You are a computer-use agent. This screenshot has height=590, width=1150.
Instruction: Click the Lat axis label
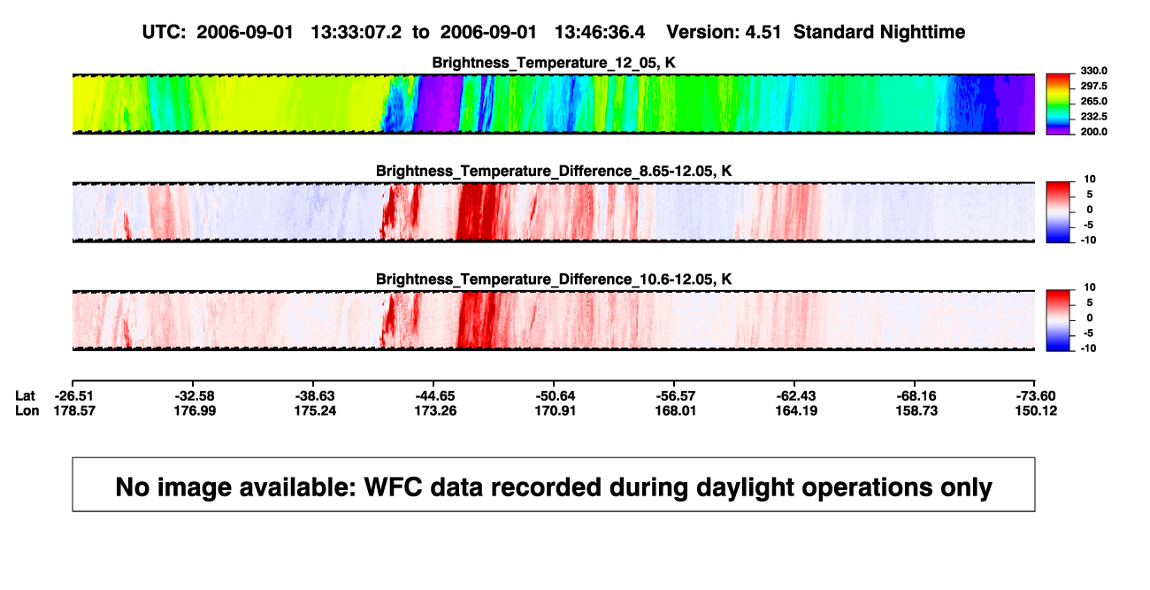pyautogui.click(x=26, y=395)
